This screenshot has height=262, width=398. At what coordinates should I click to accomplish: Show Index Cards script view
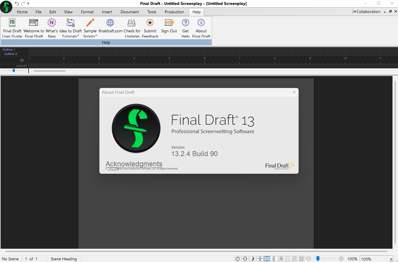(301, 259)
